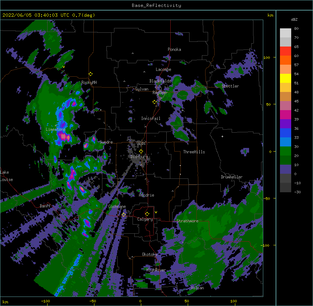Screen dimensions: 313x306
Task: Click the Lacombe town label
Action: pyautogui.click(x=163, y=69)
